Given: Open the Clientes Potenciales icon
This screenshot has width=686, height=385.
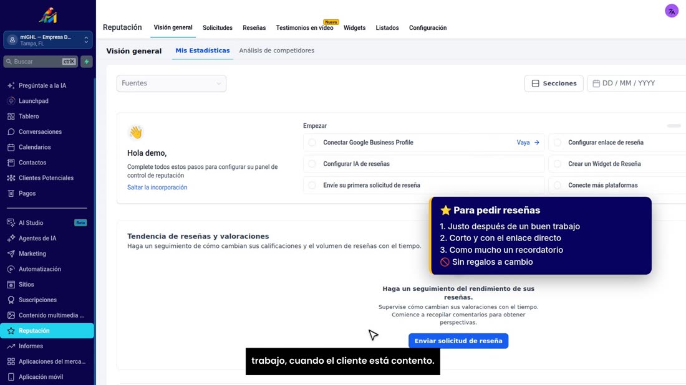Looking at the screenshot, I should (x=11, y=178).
